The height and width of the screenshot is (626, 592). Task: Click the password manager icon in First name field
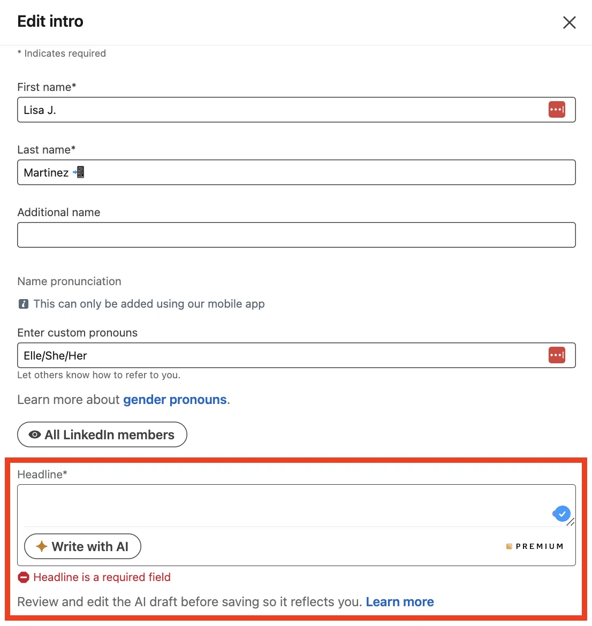coord(557,109)
